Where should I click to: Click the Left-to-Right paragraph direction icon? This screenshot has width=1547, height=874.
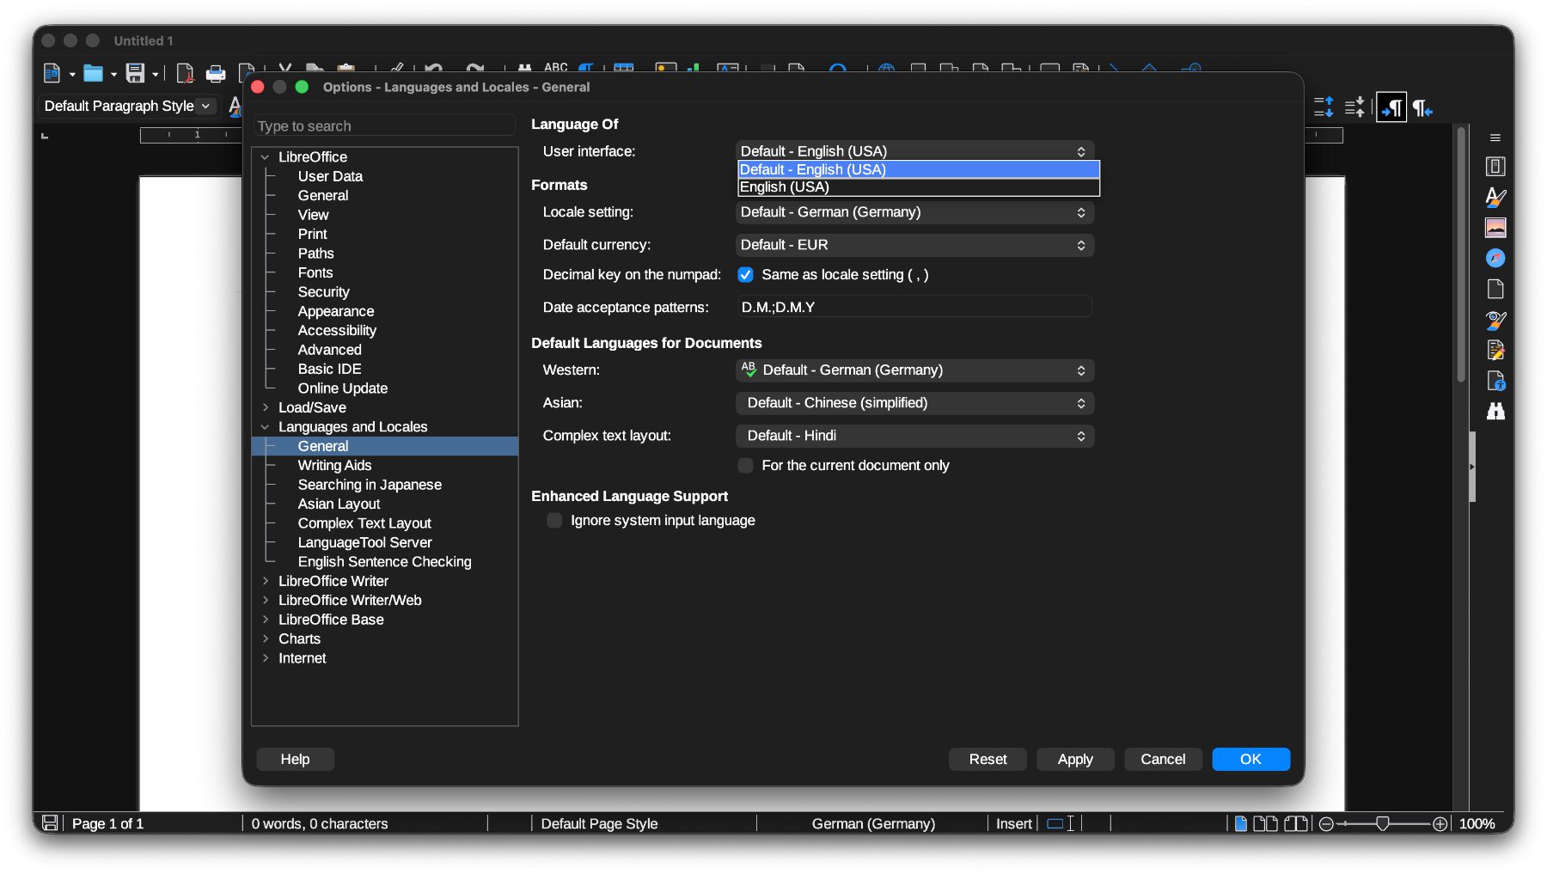tap(1391, 107)
